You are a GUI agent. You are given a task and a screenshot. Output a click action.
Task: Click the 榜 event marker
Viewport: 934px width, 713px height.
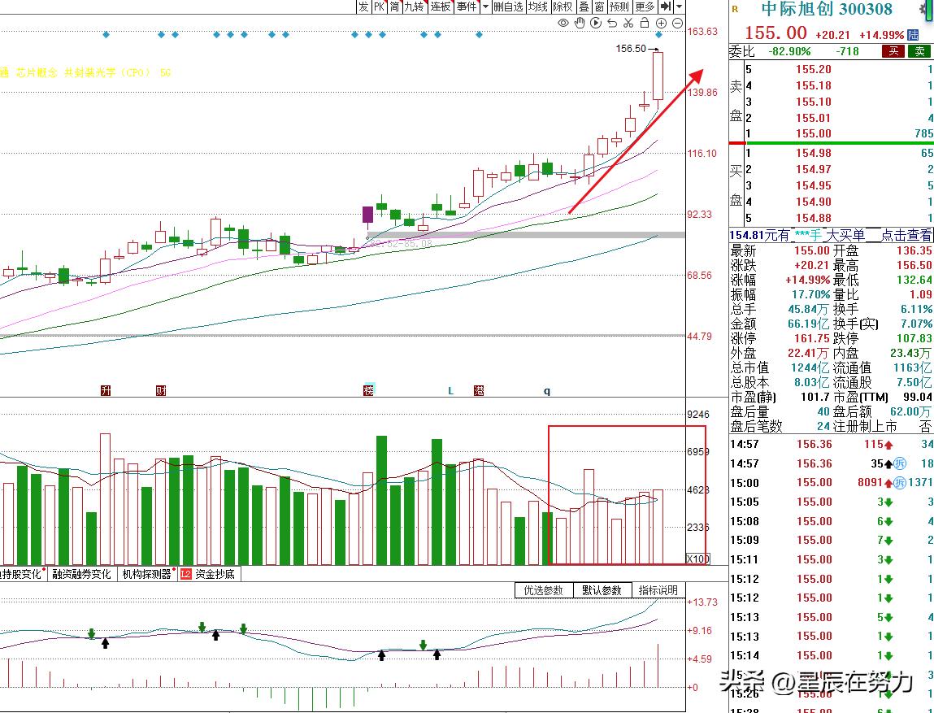(x=369, y=391)
